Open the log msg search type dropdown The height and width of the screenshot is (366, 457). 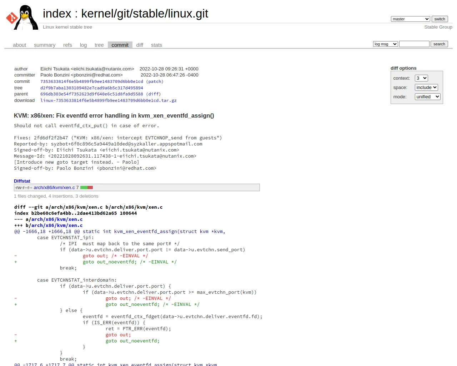(x=385, y=44)
